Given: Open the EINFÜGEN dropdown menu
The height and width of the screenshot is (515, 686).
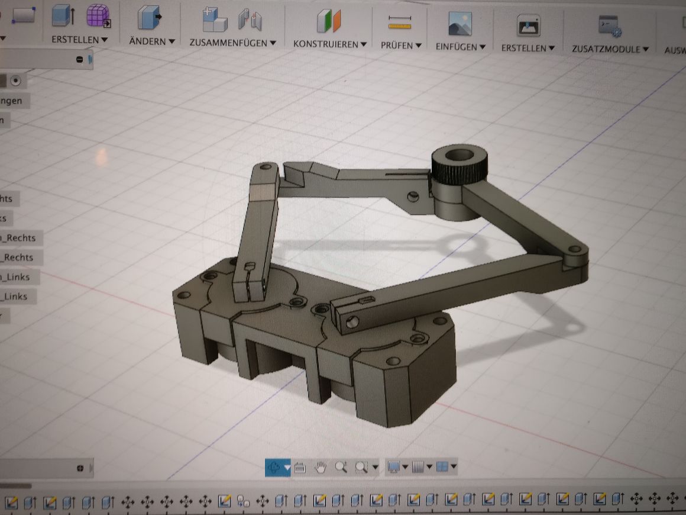Looking at the screenshot, I should (x=460, y=46).
